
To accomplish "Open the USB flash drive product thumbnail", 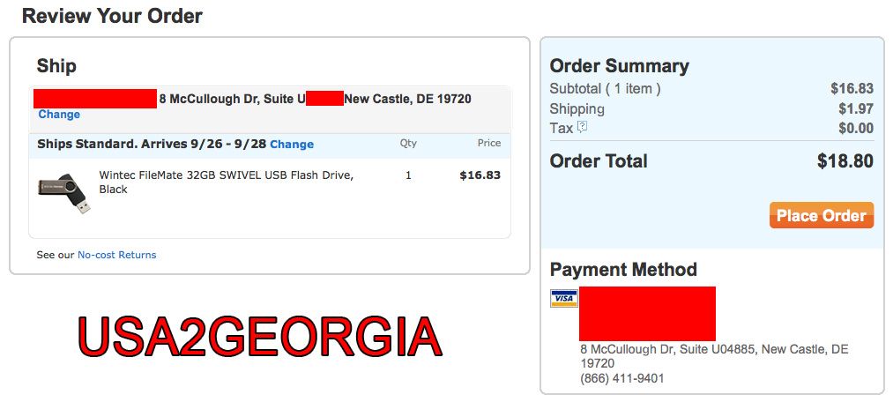I will coord(64,192).
